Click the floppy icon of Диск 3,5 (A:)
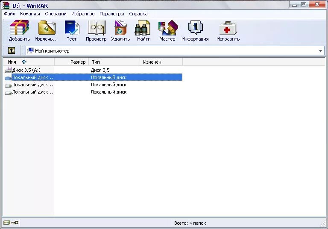The height and width of the screenshot is (229, 328). [8, 70]
